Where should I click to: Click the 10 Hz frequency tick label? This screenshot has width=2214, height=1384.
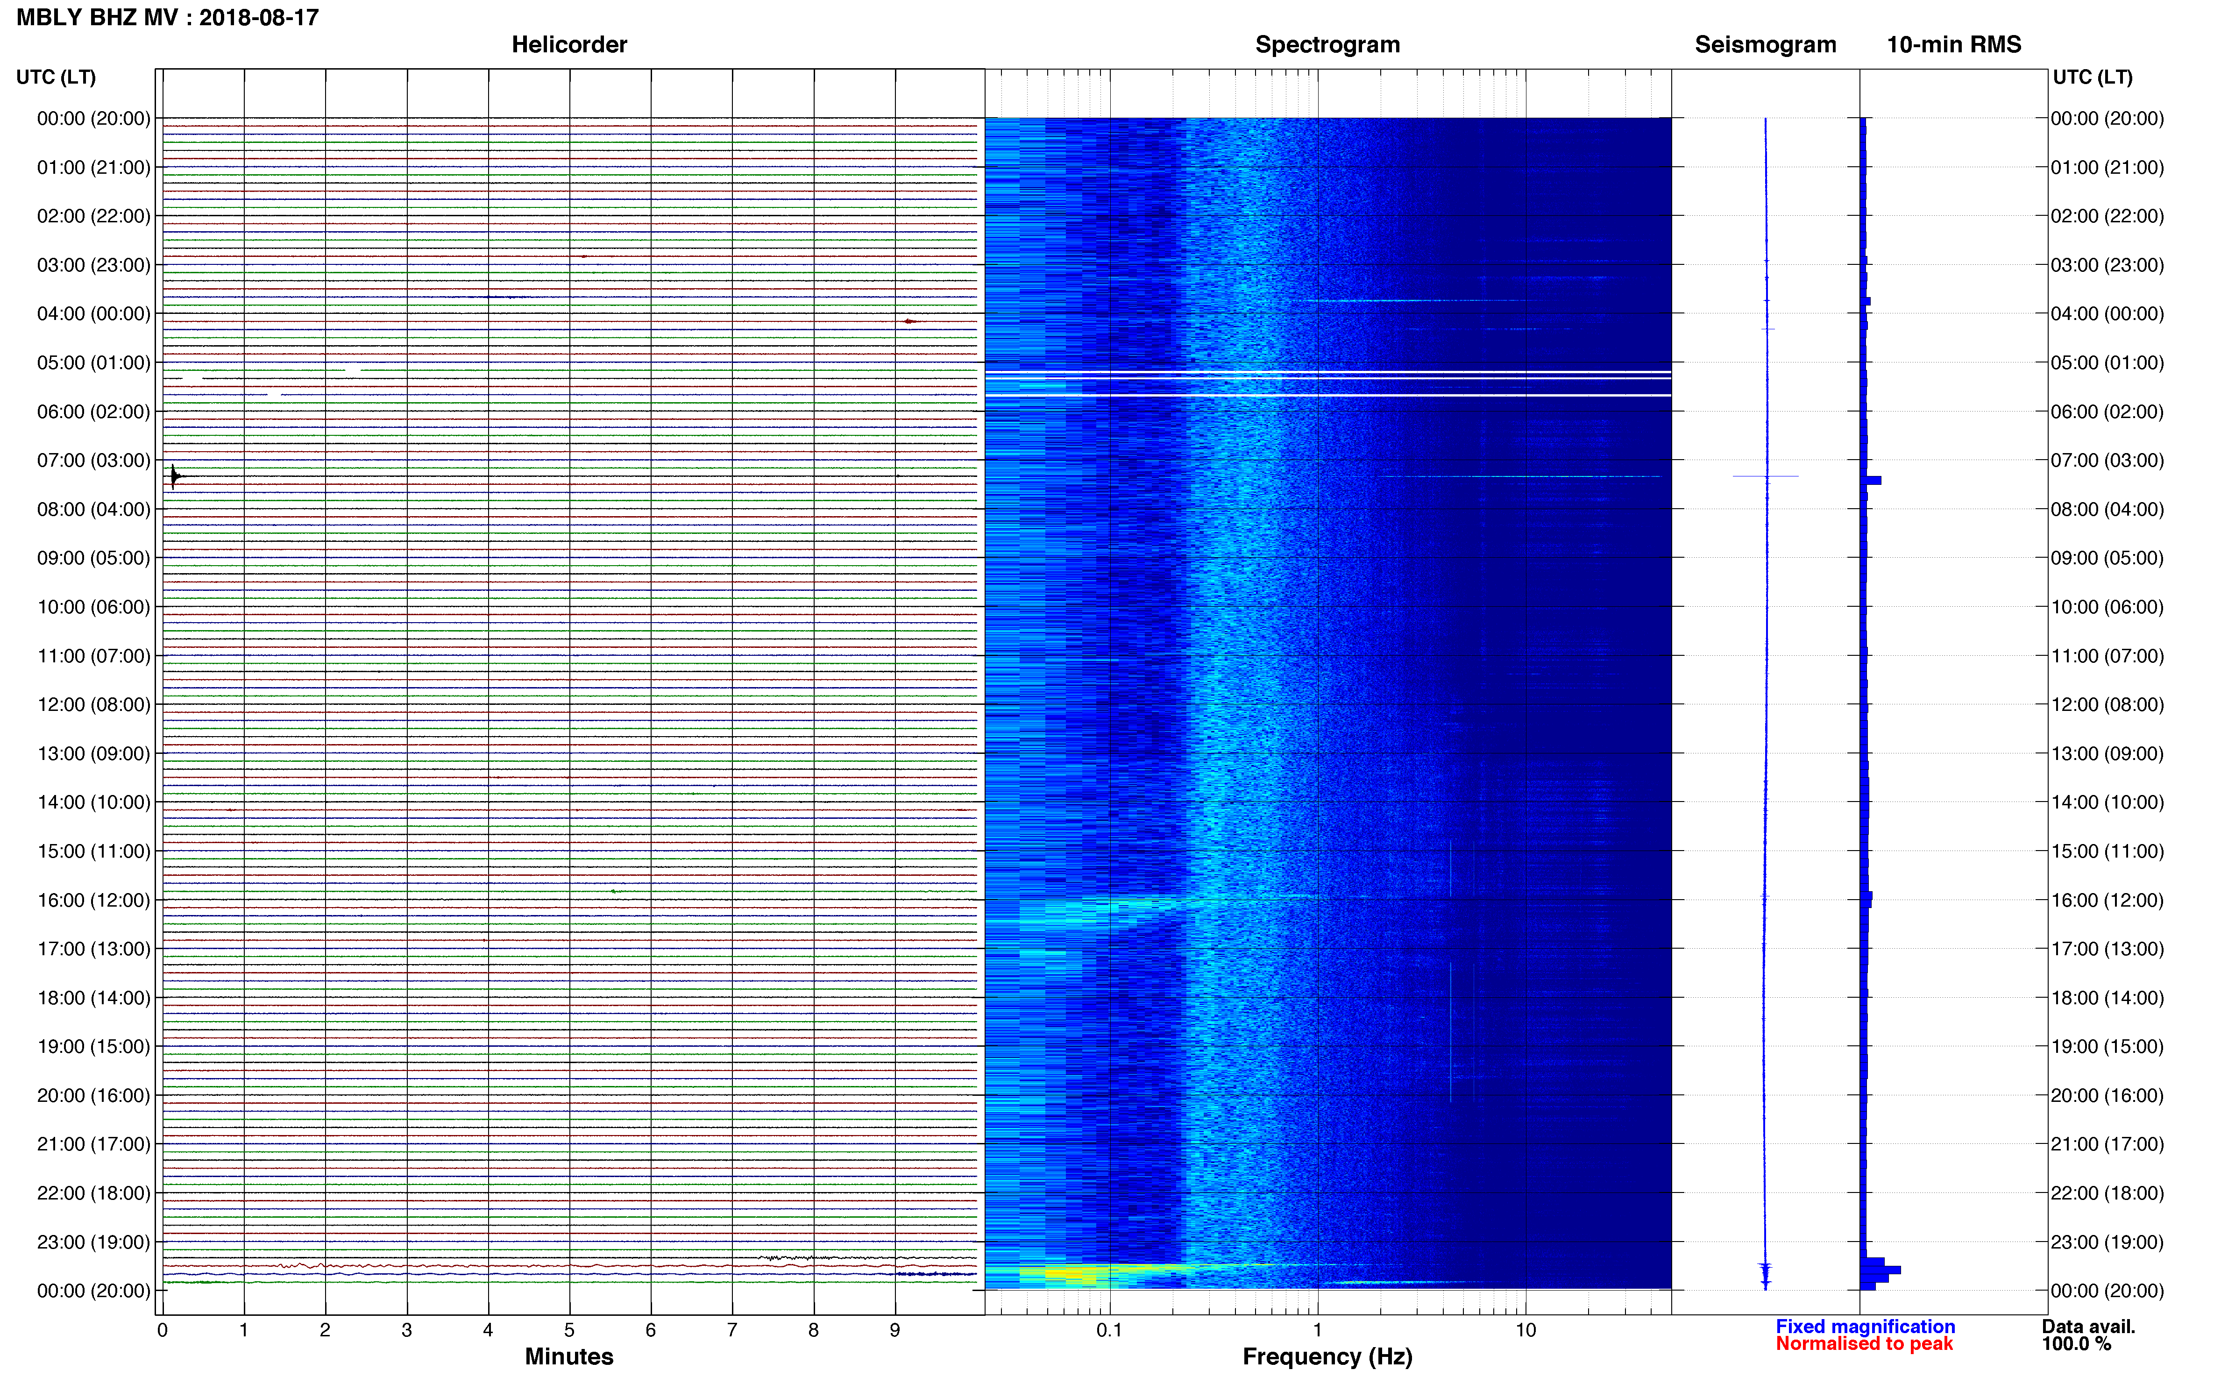[x=1526, y=1330]
